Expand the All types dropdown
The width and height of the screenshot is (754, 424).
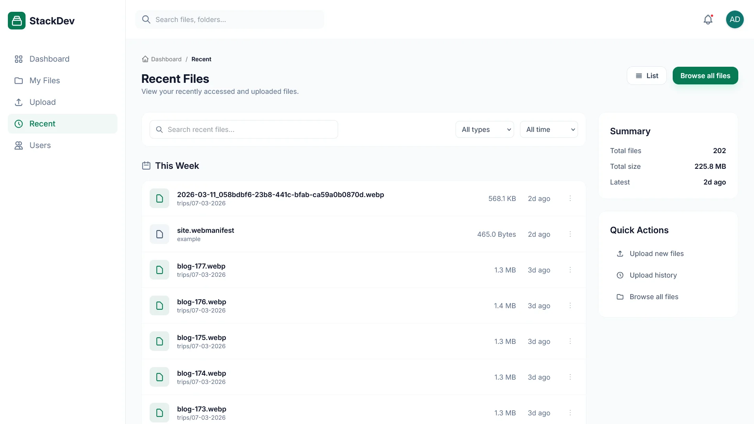click(485, 130)
